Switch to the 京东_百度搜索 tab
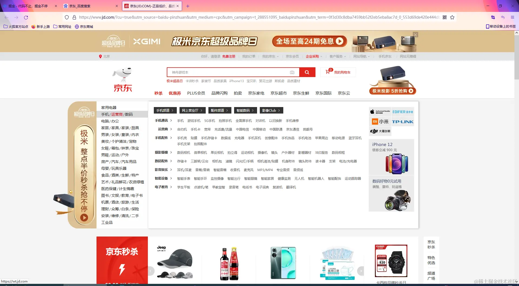Screen dimensions: 519x286 point(91,6)
